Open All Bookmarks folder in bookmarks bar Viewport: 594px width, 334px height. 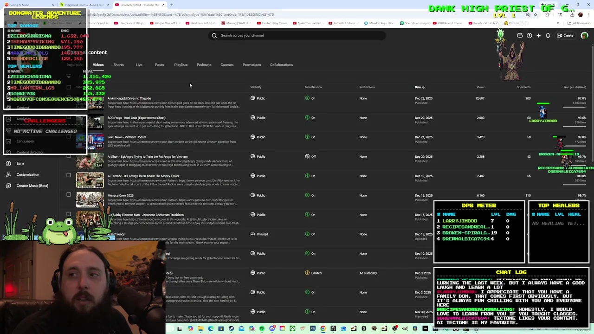point(580,23)
